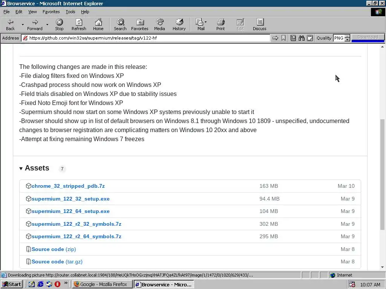This screenshot has height=289, width=386.
Task: Stop loading the page
Action: (59, 24)
